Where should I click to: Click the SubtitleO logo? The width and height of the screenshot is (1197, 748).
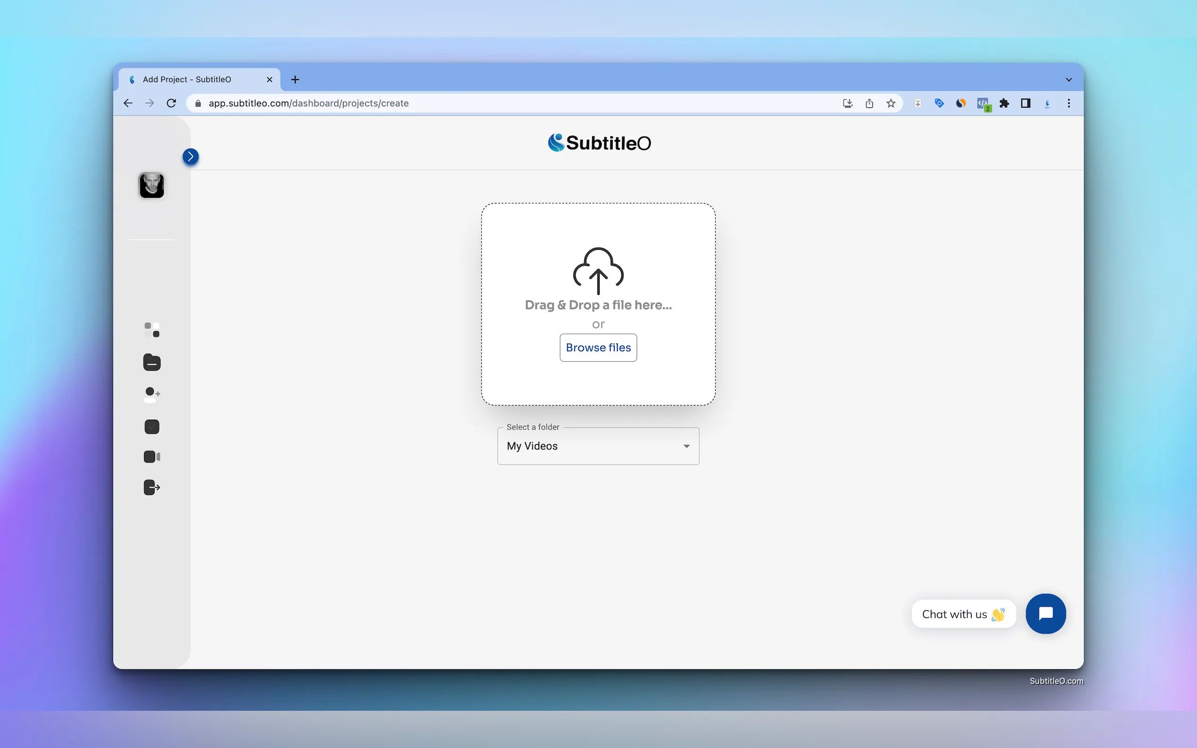click(x=599, y=143)
